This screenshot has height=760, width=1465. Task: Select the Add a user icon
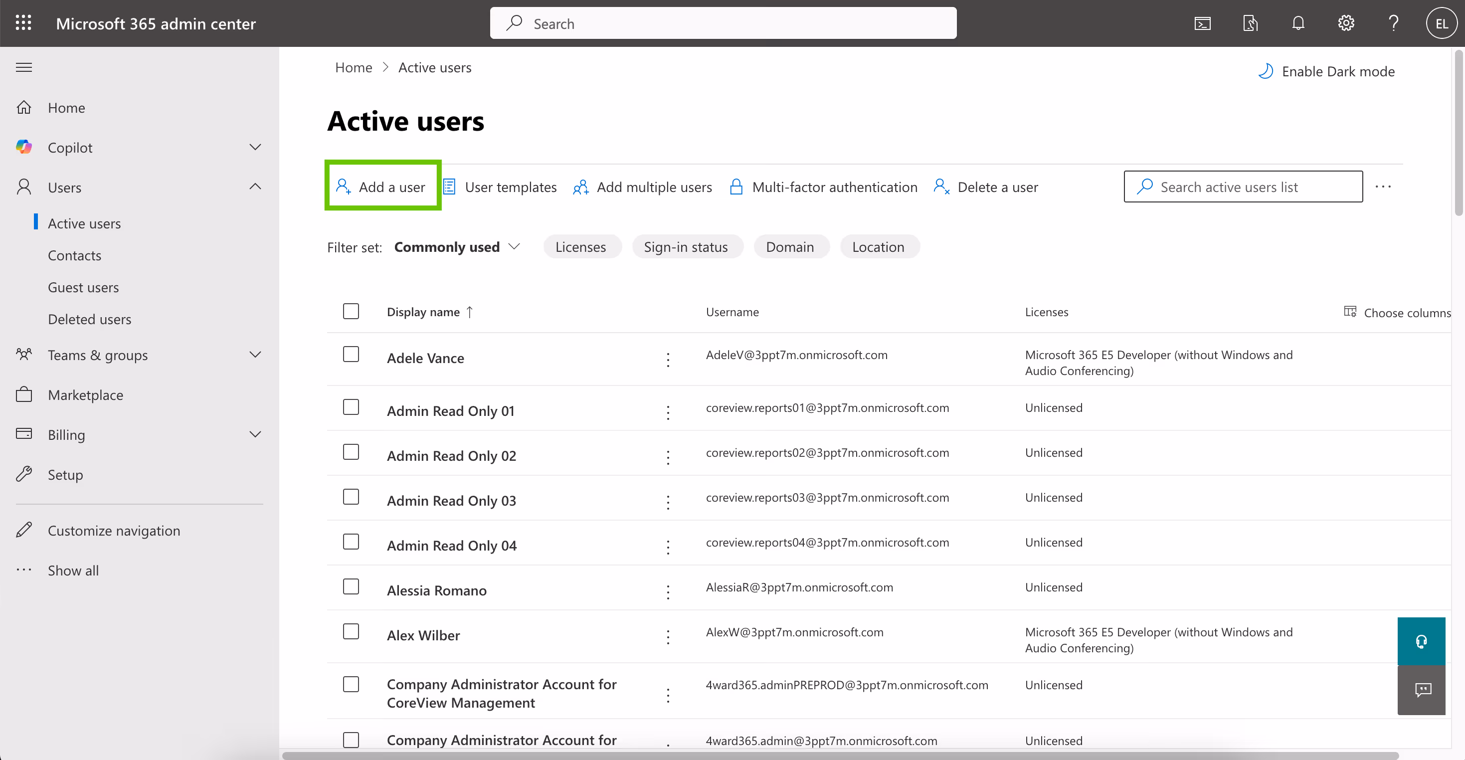(344, 186)
